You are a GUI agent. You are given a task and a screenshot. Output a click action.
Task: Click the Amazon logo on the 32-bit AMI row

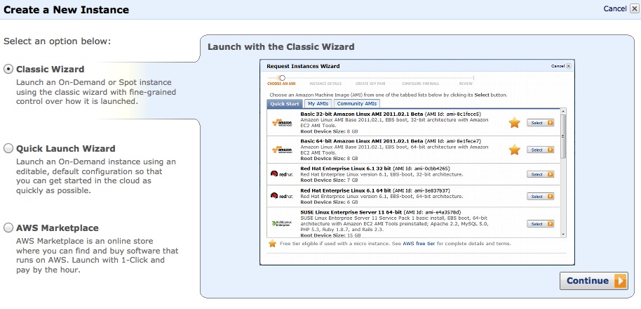click(282, 123)
